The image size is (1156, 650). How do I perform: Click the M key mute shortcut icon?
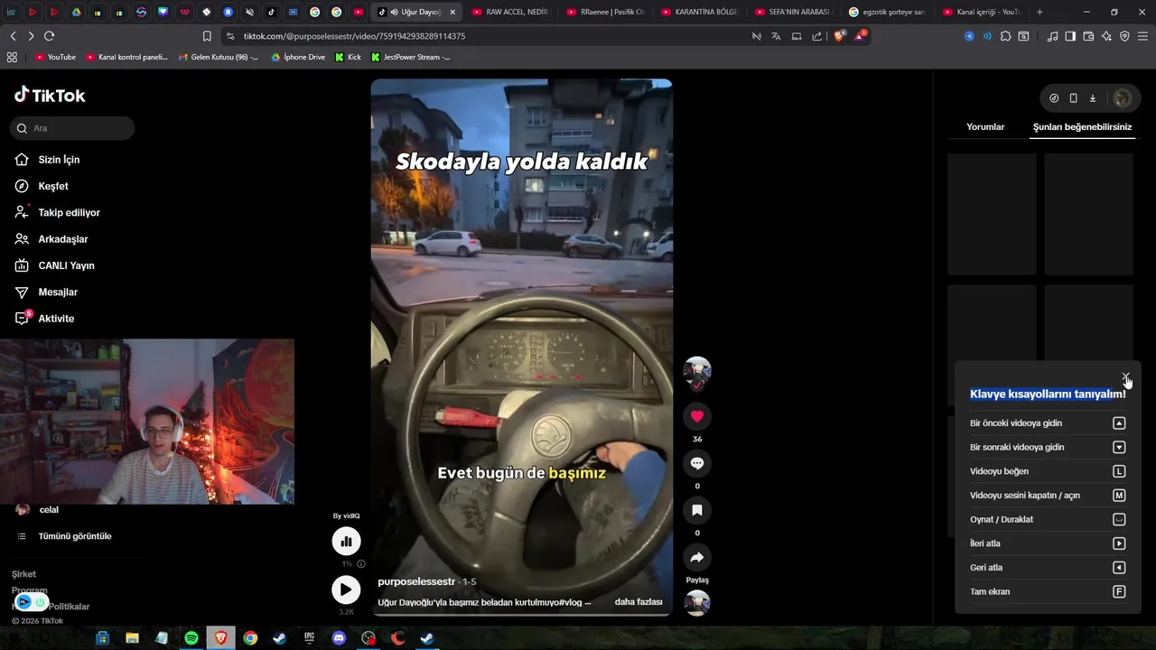pyautogui.click(x=1119, y=496)
